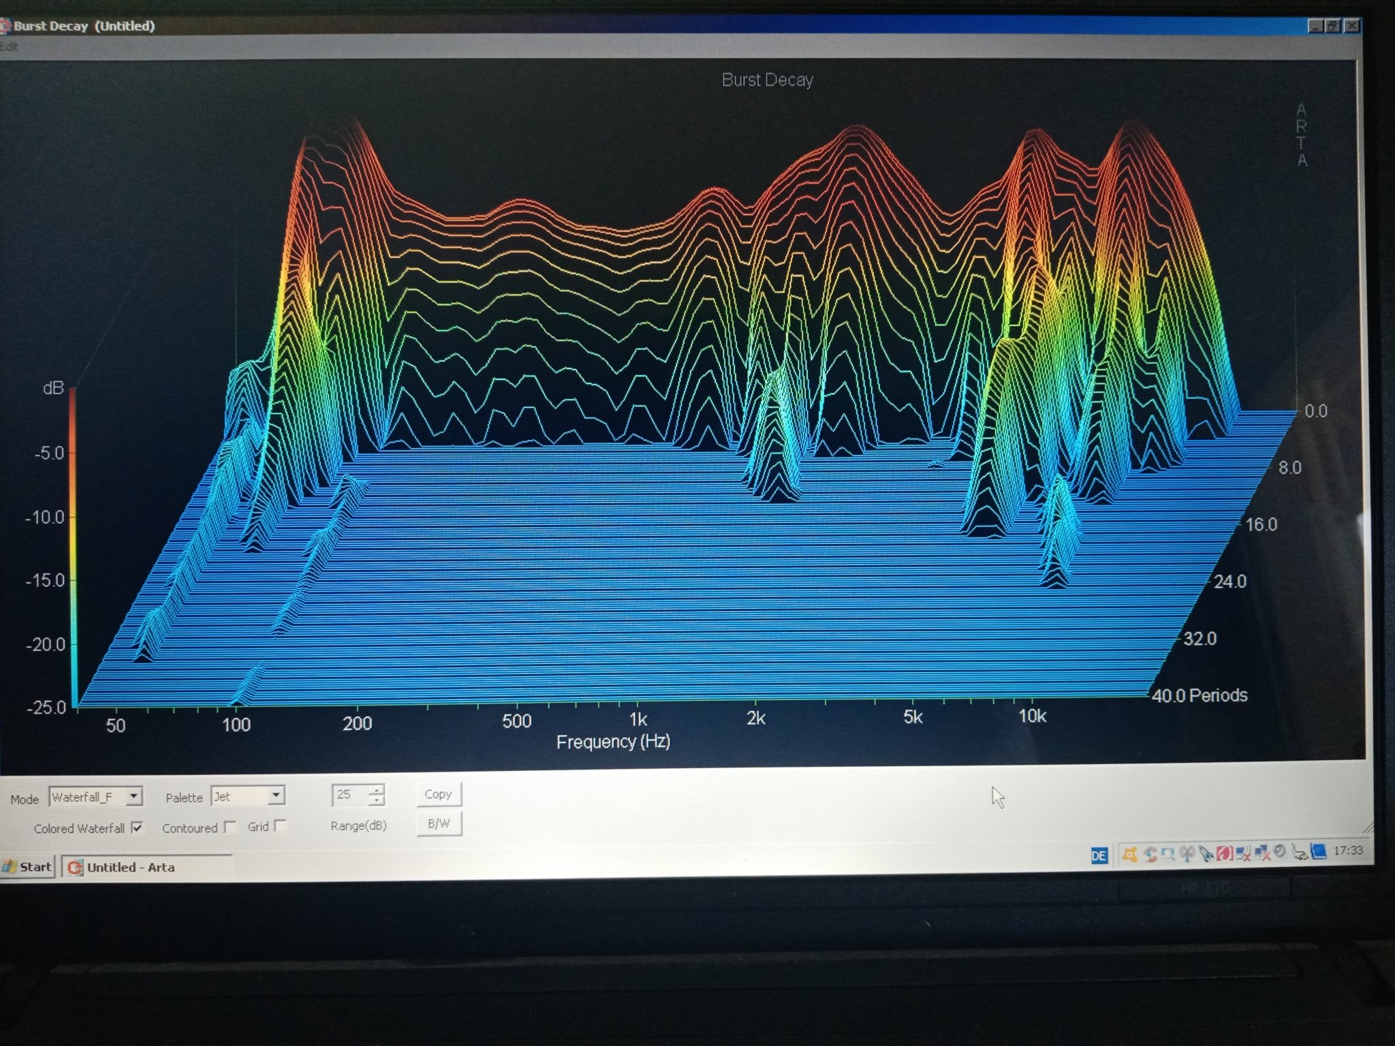
Task: Click the red square tray icon
Action: coord(1224,853)
